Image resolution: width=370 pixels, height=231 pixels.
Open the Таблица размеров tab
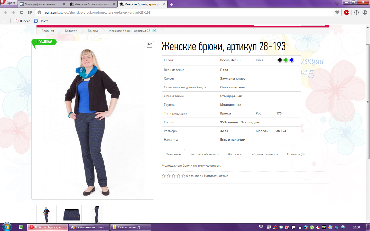[x=264, y=154]
